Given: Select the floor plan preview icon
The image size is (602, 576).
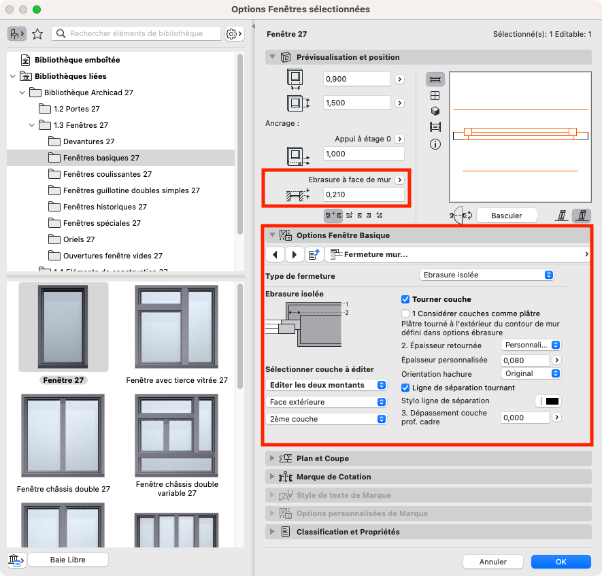Looking at the screenshot, I should tap(435, 80).
